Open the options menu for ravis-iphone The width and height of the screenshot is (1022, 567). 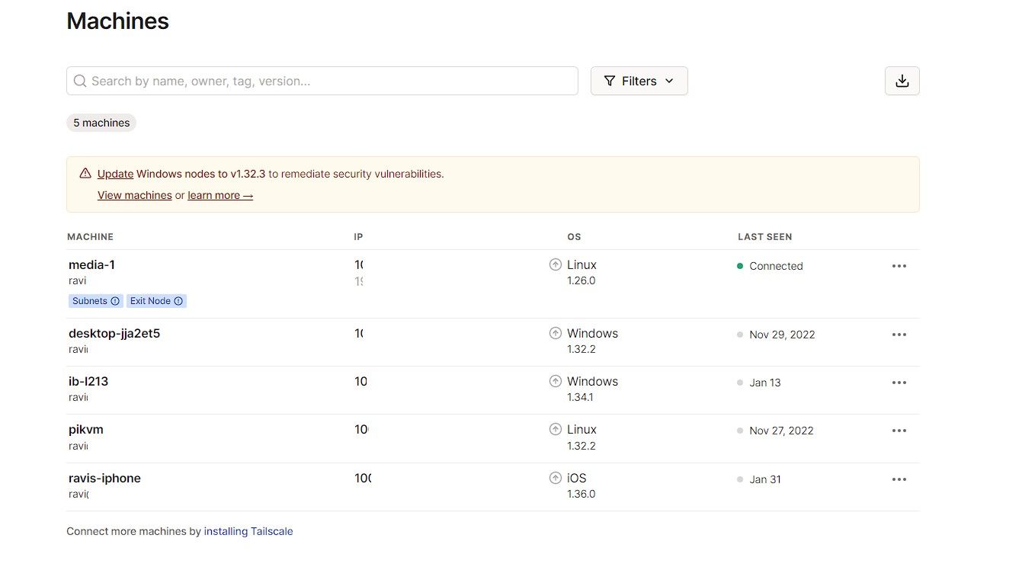click(899, 479)
